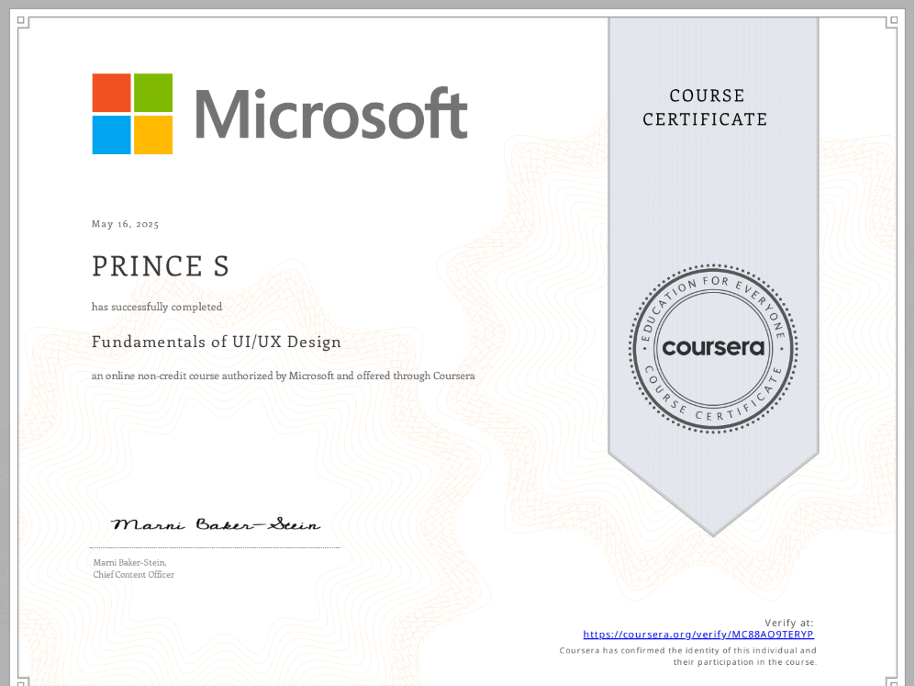Click the date May 16, 2025
The width and height of the screenshot is (915, 686).
click(126, 224)
